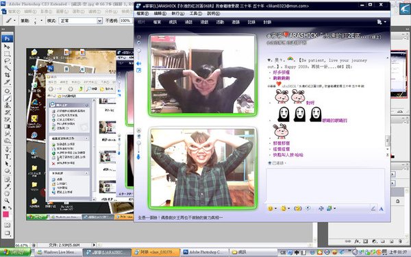Select the Move tool in Photoshop toolbox
The image size is (411, 257).
(7, 47)
